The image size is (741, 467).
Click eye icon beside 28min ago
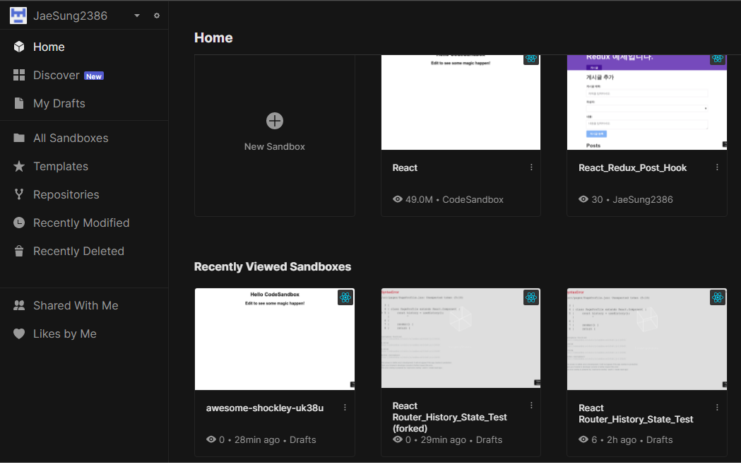(211, 439)
